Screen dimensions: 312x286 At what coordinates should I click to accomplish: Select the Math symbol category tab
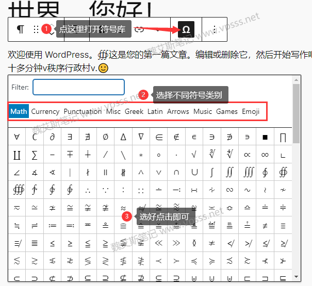point(19,111)
